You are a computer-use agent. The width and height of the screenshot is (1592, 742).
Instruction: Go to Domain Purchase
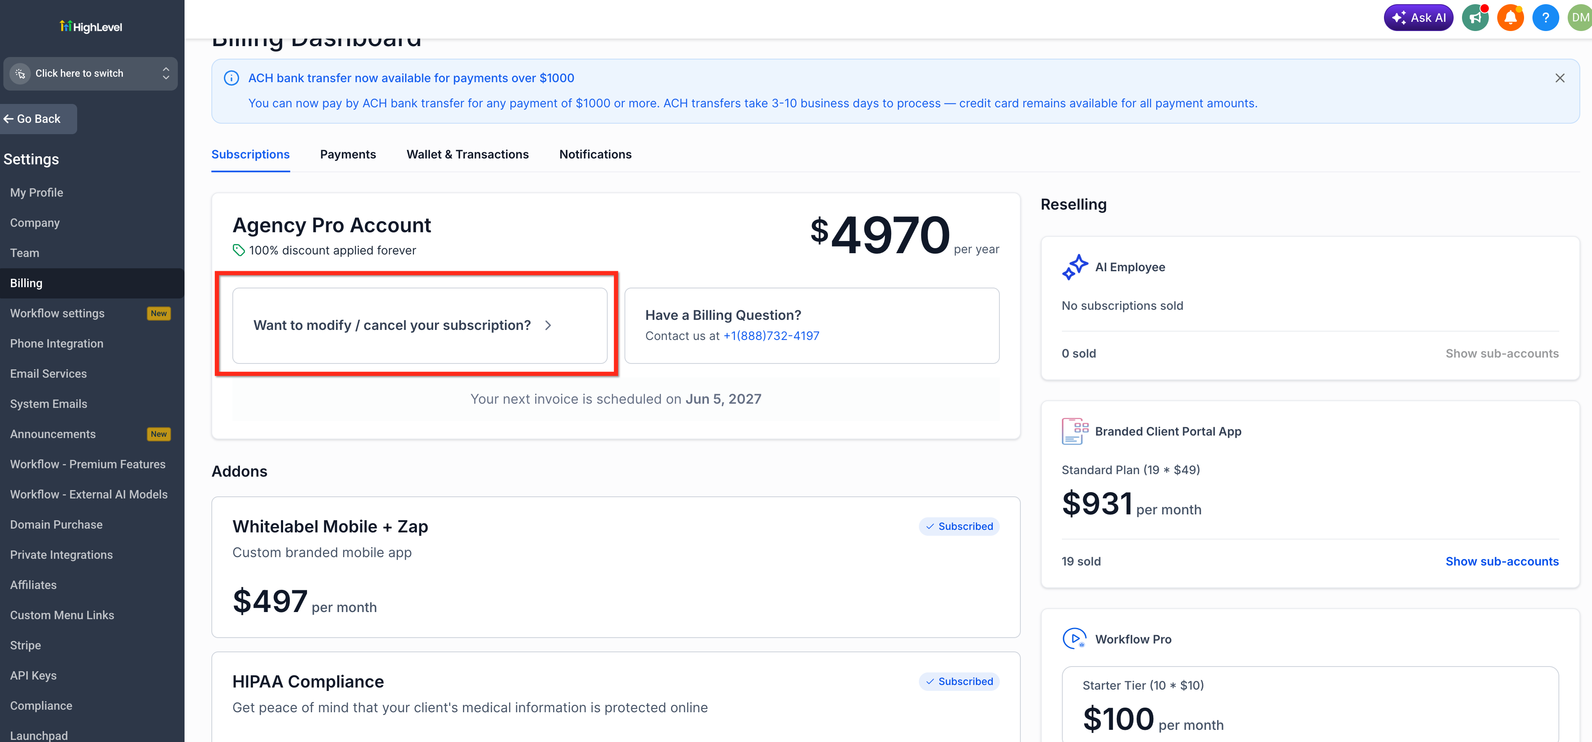[x=56, y=525]
